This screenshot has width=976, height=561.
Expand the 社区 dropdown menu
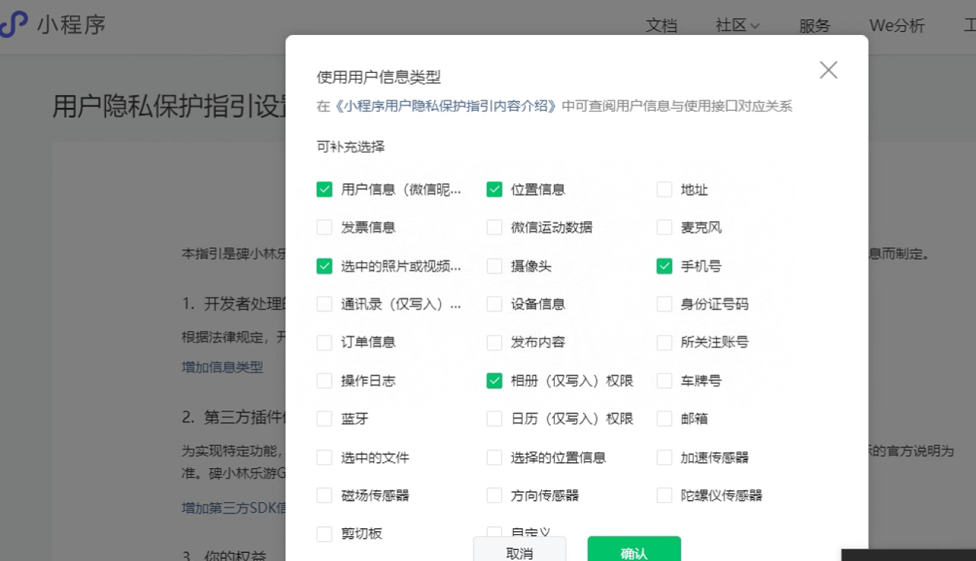[x=737, y=25]
